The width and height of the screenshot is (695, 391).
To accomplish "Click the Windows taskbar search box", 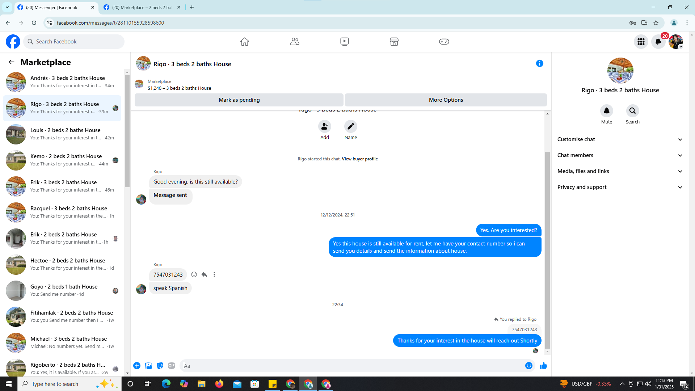I will (x=69, y=384).
